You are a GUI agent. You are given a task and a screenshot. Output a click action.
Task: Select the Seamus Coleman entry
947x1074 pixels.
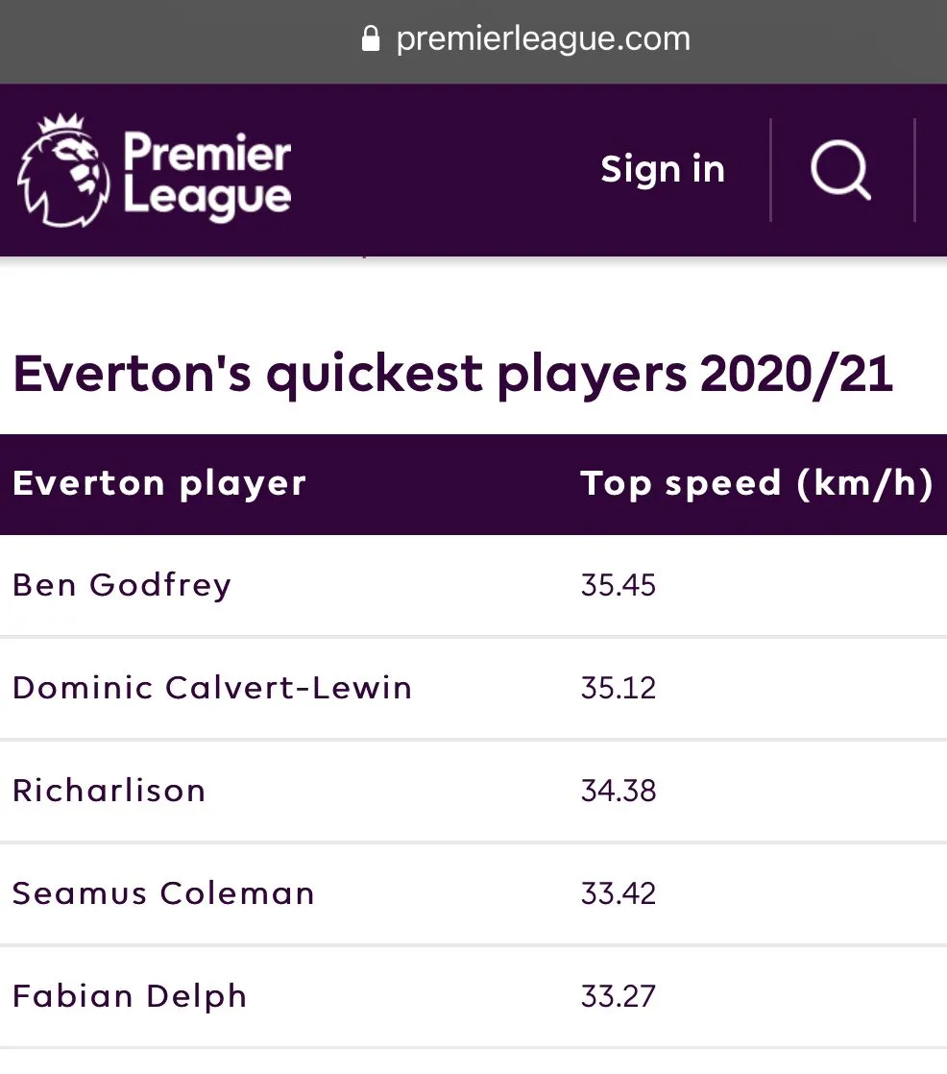[163, 893]
